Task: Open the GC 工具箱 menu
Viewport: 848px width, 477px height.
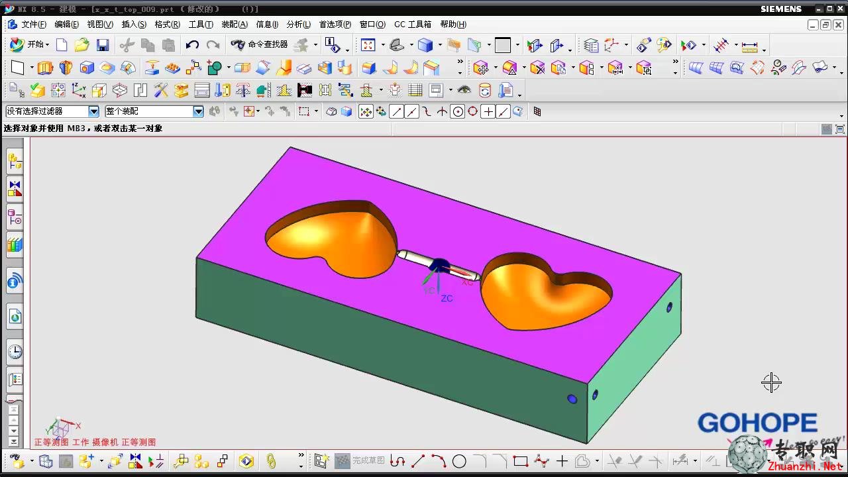Action: pyautogui.click(x=413, y=25)
